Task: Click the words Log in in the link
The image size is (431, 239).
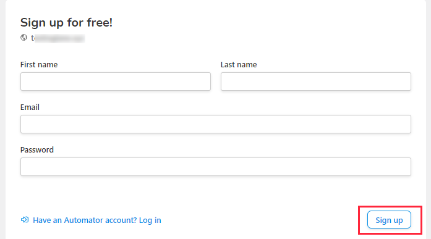Action: [x=150, y=220]
